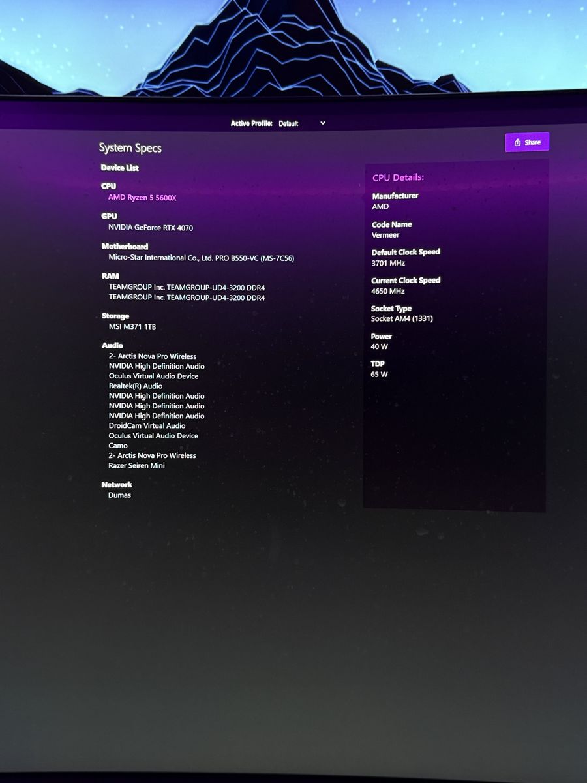Select the Dumas network entry
The image size is (587, 783).
coord(119,495)
